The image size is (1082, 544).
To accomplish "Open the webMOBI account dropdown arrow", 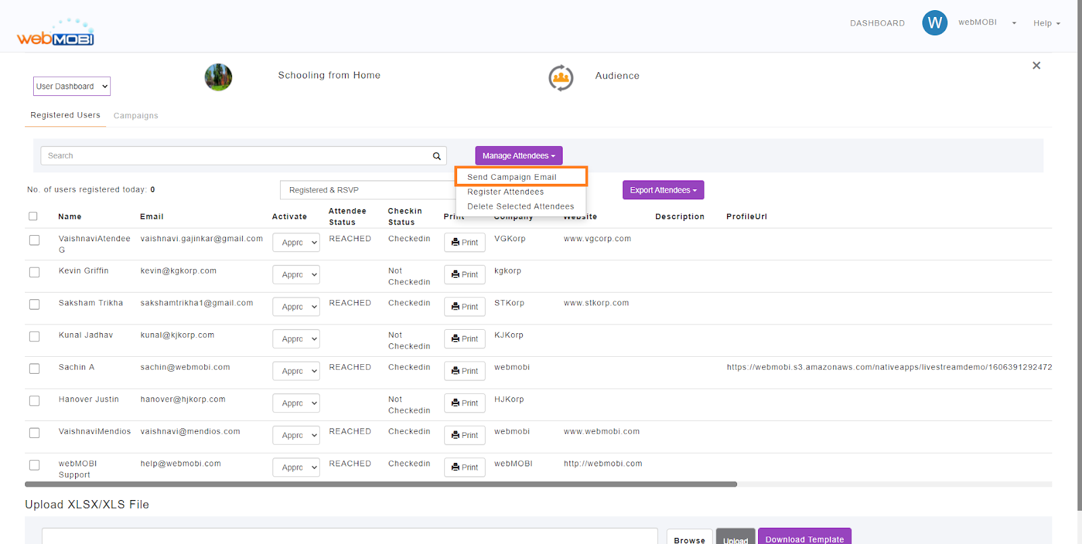I will coord(1014,23).
